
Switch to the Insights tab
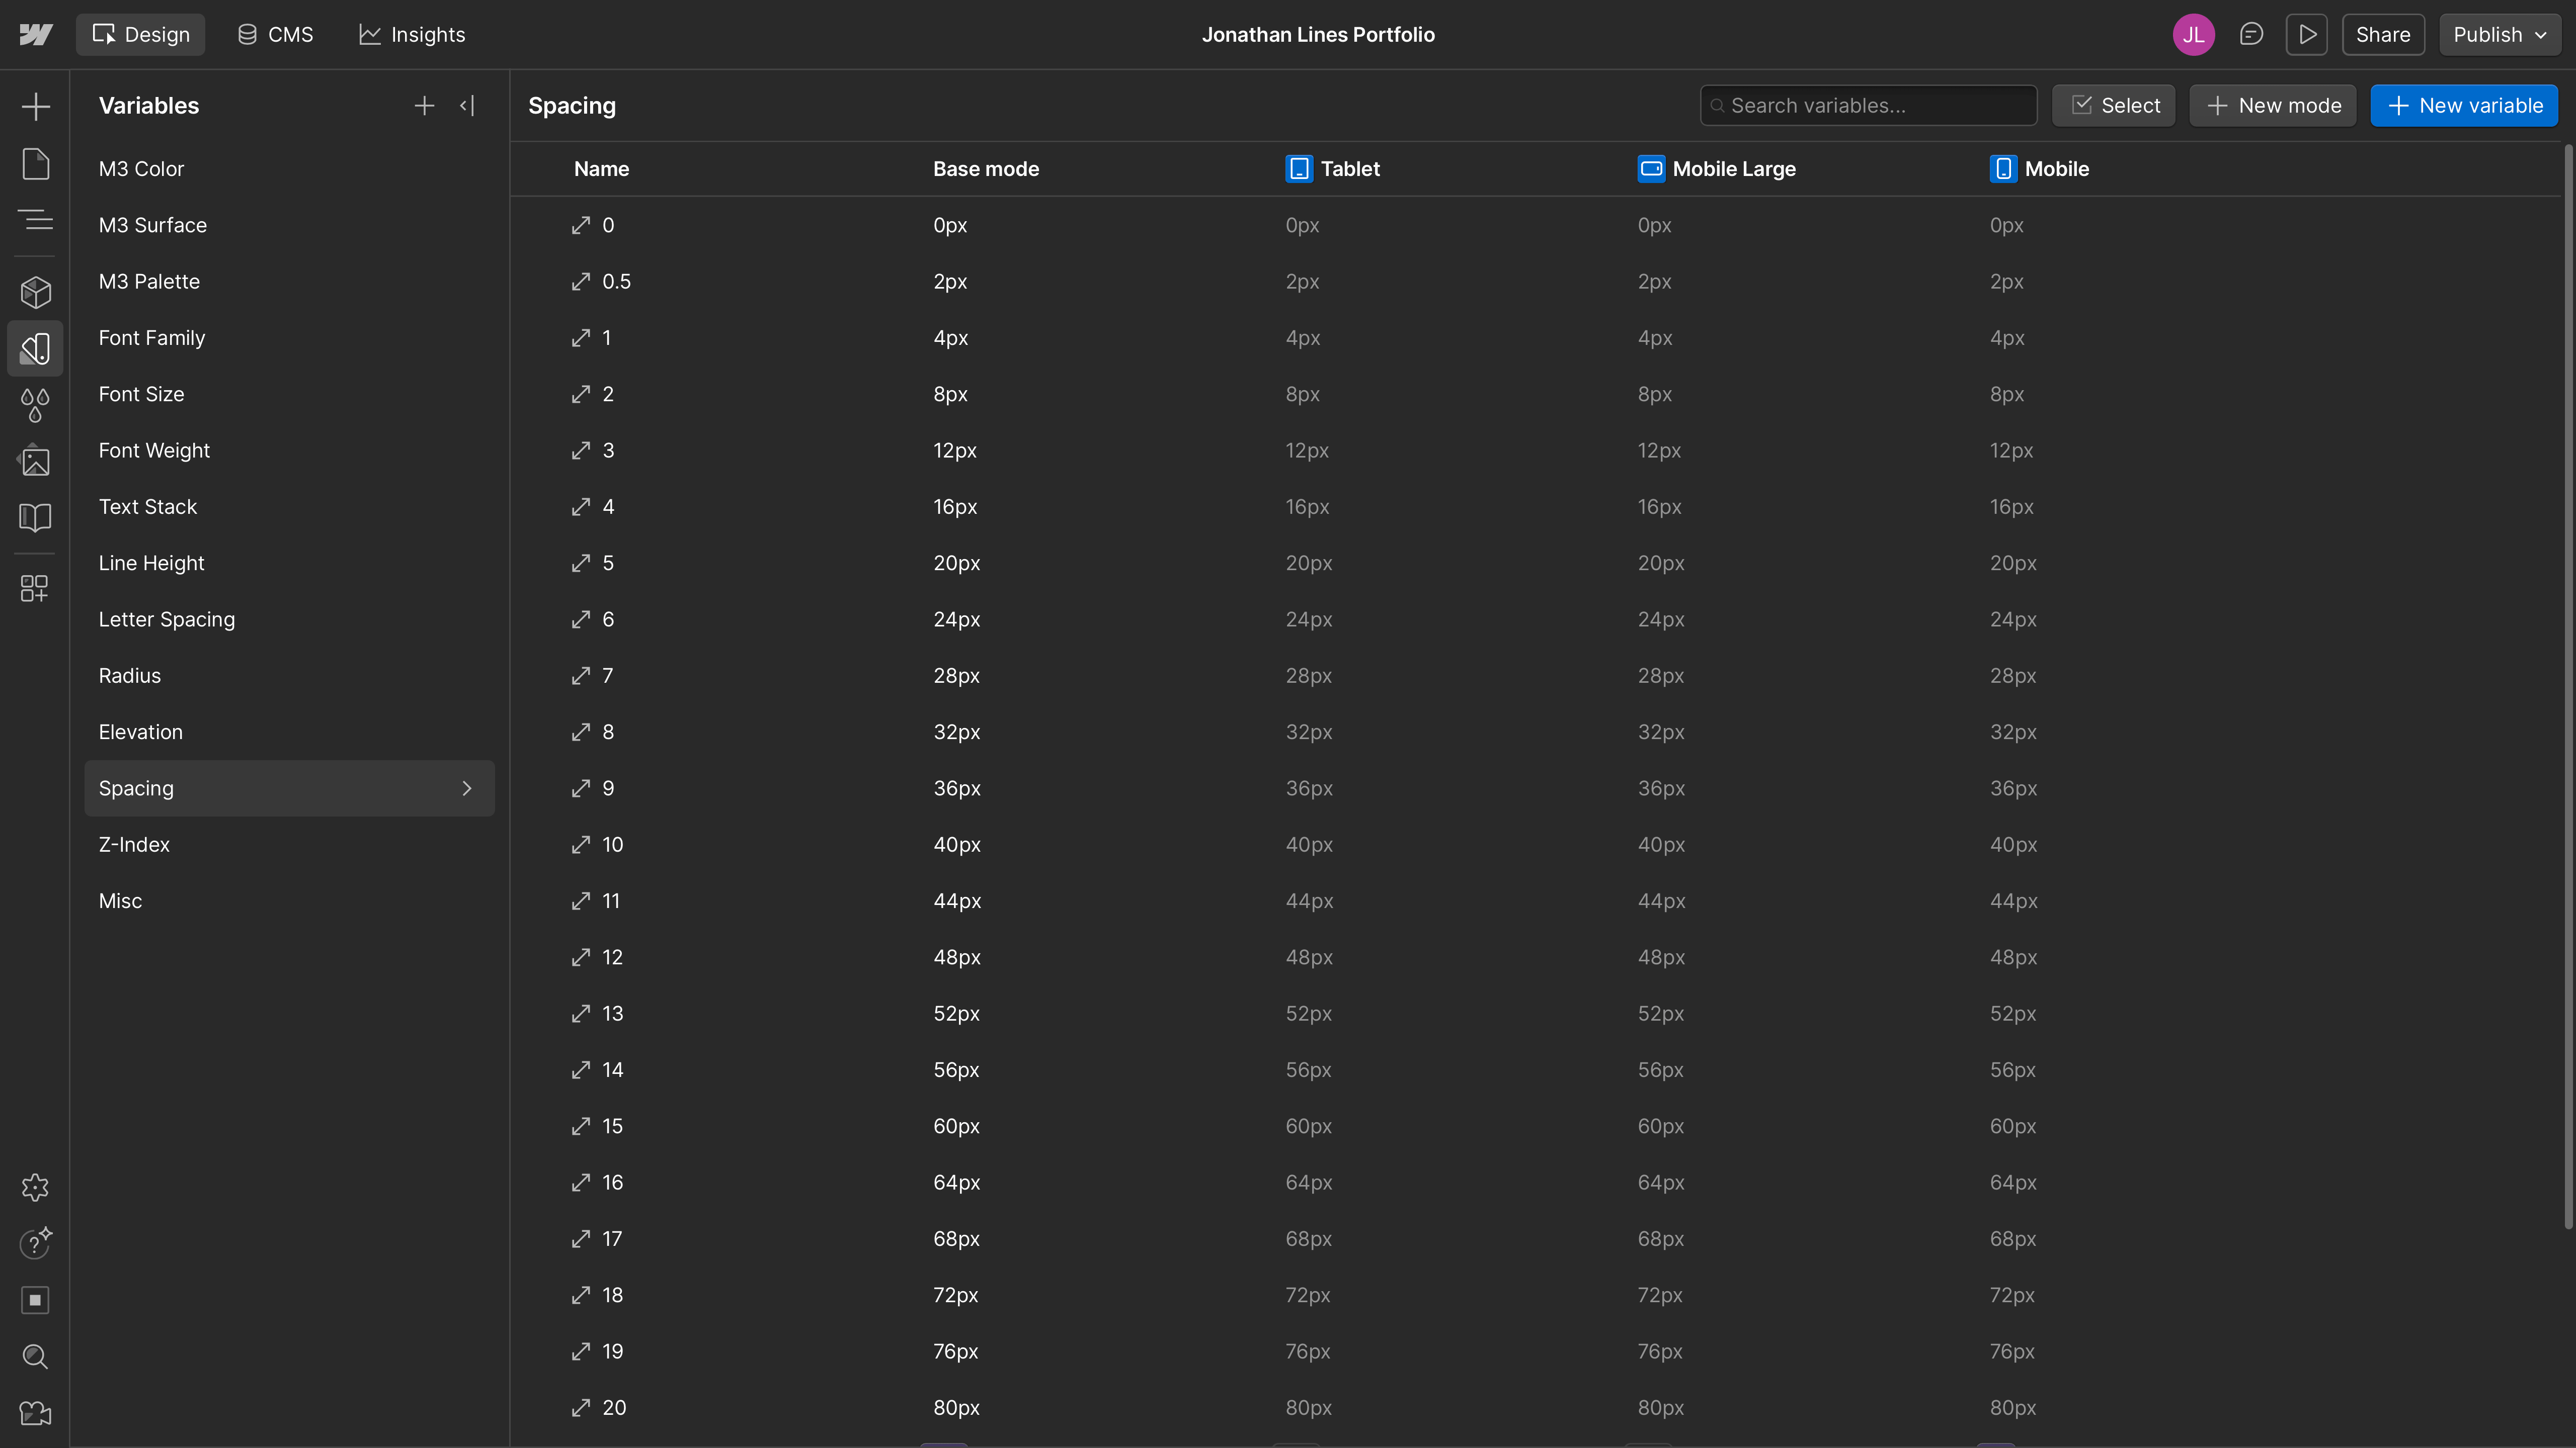(x=412, y=35)
